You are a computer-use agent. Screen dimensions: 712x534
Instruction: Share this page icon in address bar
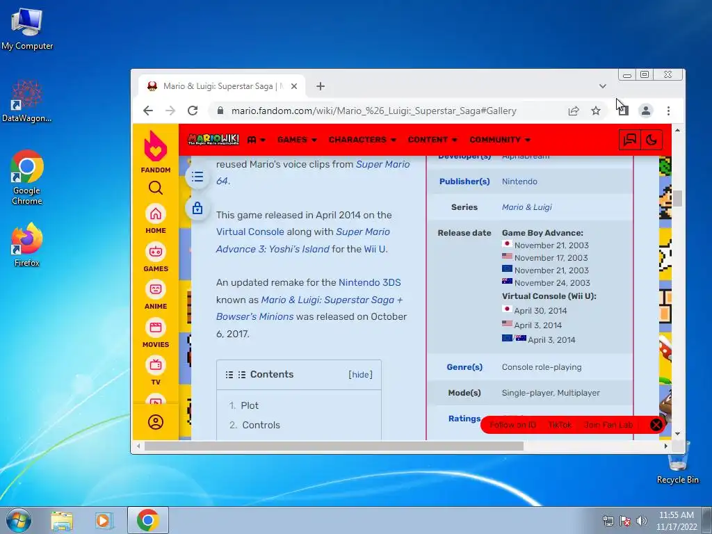574,111
